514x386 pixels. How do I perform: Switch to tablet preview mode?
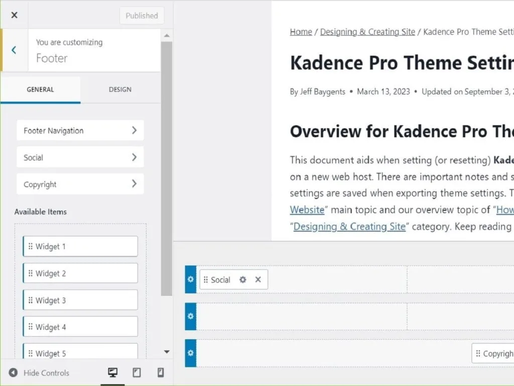pos(137,372)
